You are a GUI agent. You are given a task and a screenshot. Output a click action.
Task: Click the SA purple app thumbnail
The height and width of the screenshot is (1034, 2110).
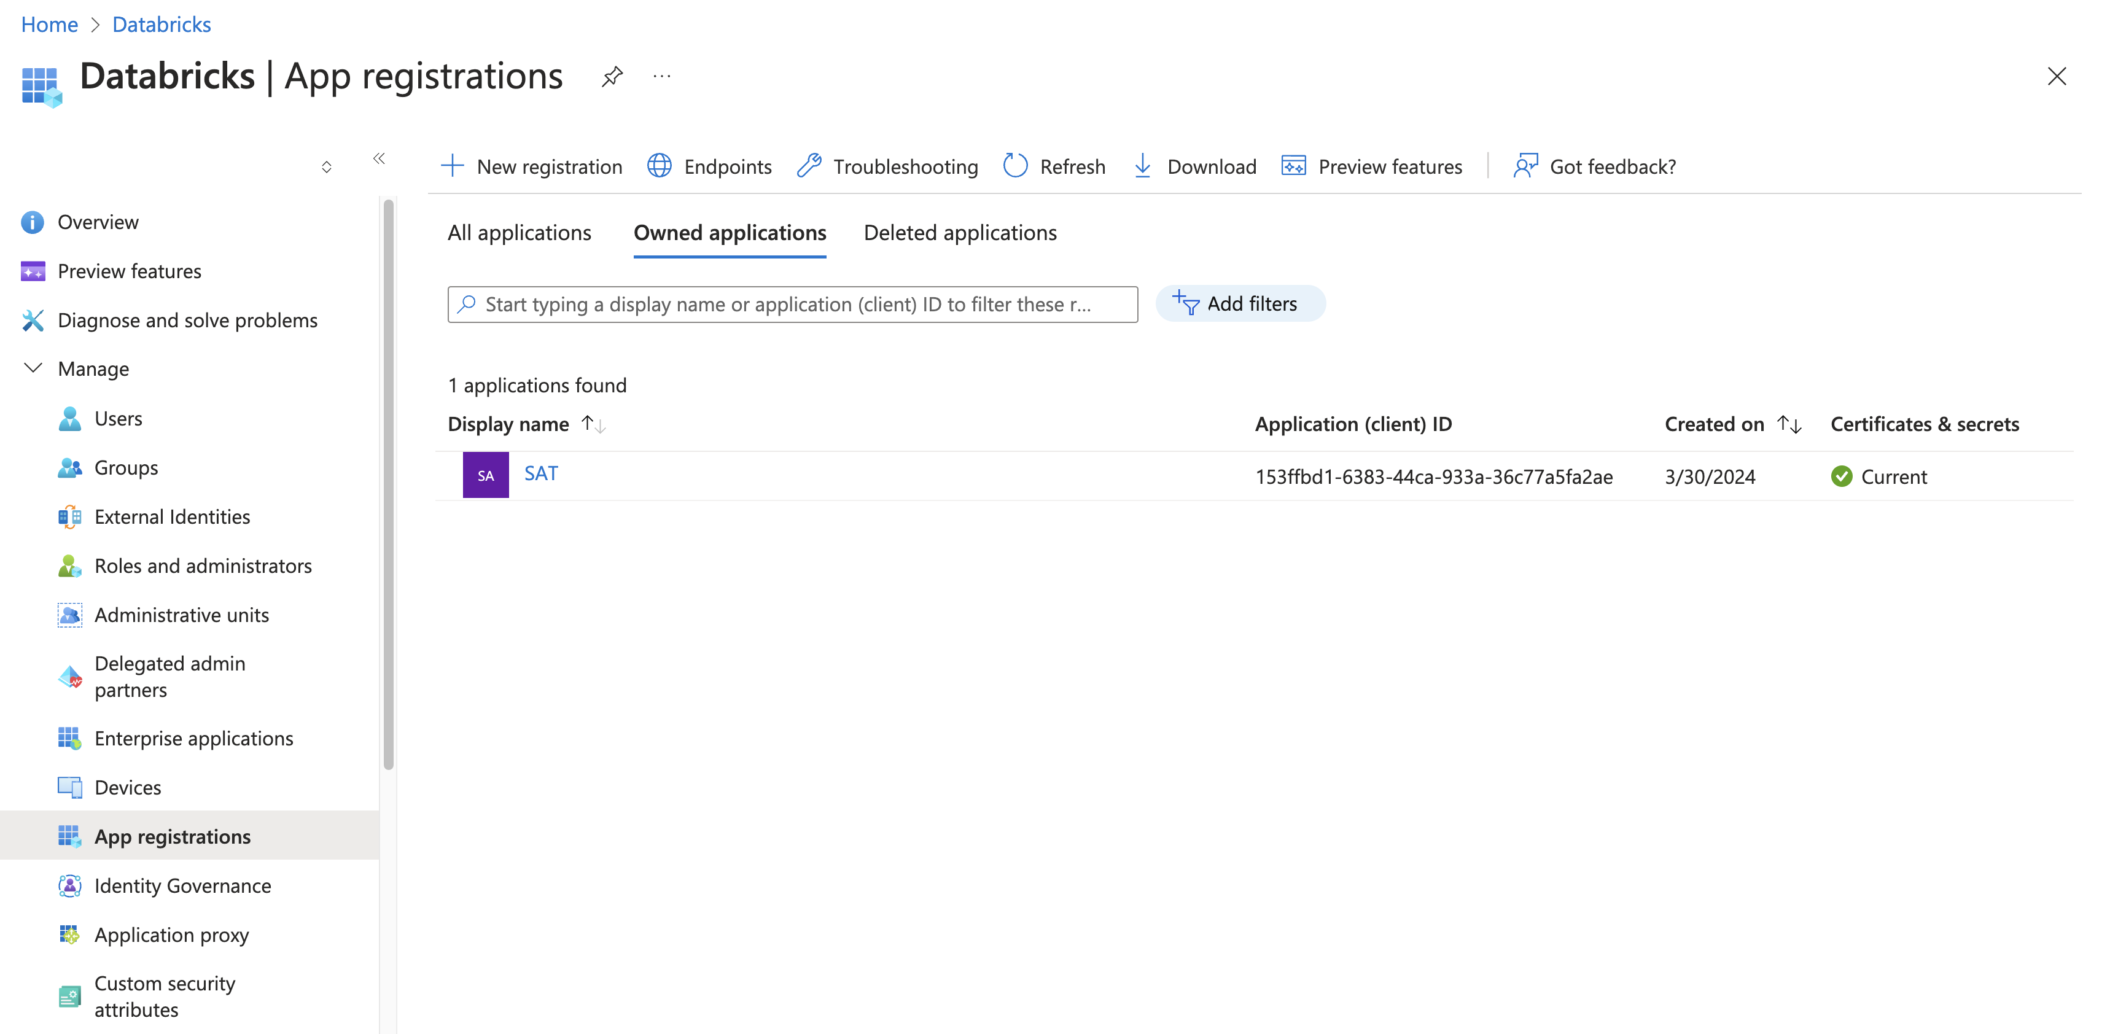coord(486,476)
